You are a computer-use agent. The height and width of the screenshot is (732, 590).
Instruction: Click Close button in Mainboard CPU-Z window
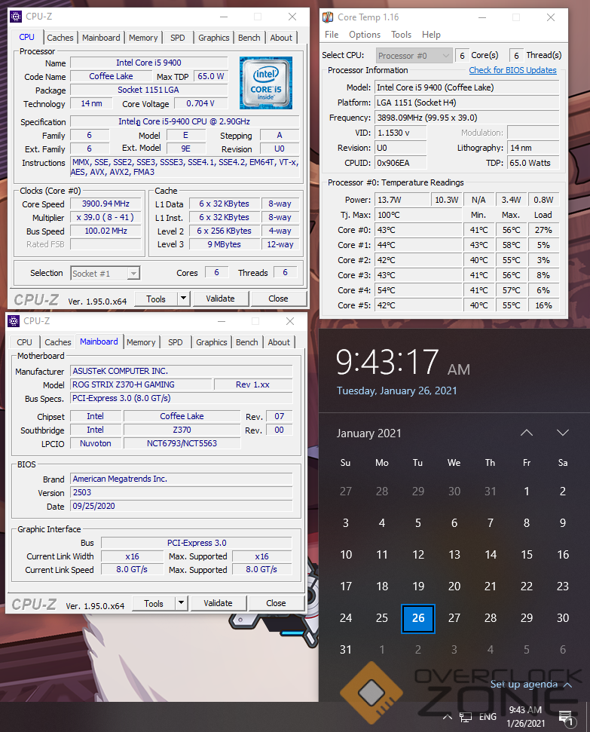click(x=276, y=603)
